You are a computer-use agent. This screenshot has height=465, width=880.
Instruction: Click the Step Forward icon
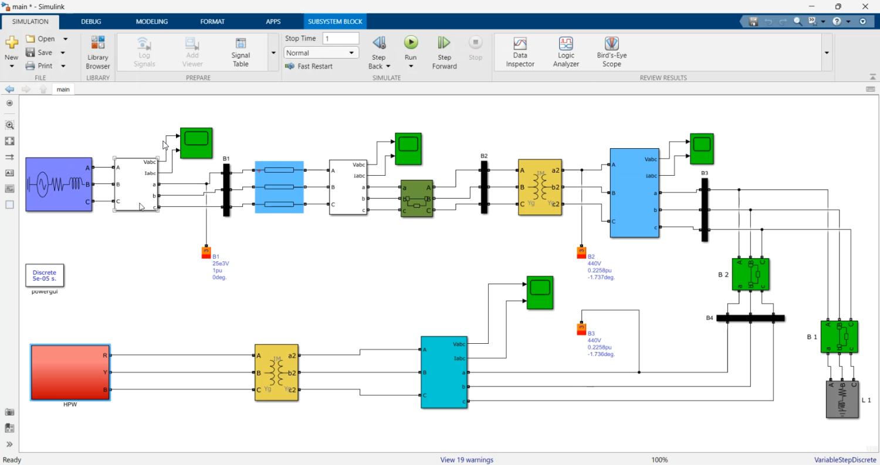coord(444,43)
